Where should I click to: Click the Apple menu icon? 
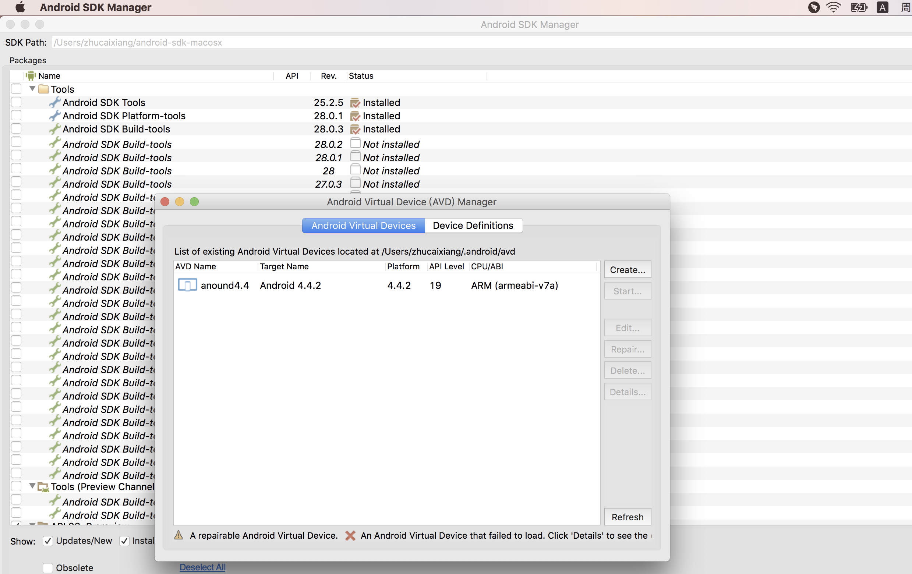(20, 7)
